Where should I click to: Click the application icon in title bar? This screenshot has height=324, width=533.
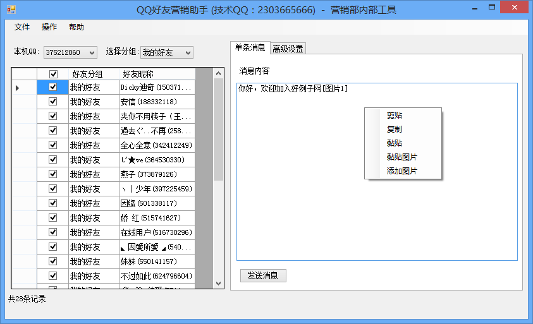click(11, 9)
